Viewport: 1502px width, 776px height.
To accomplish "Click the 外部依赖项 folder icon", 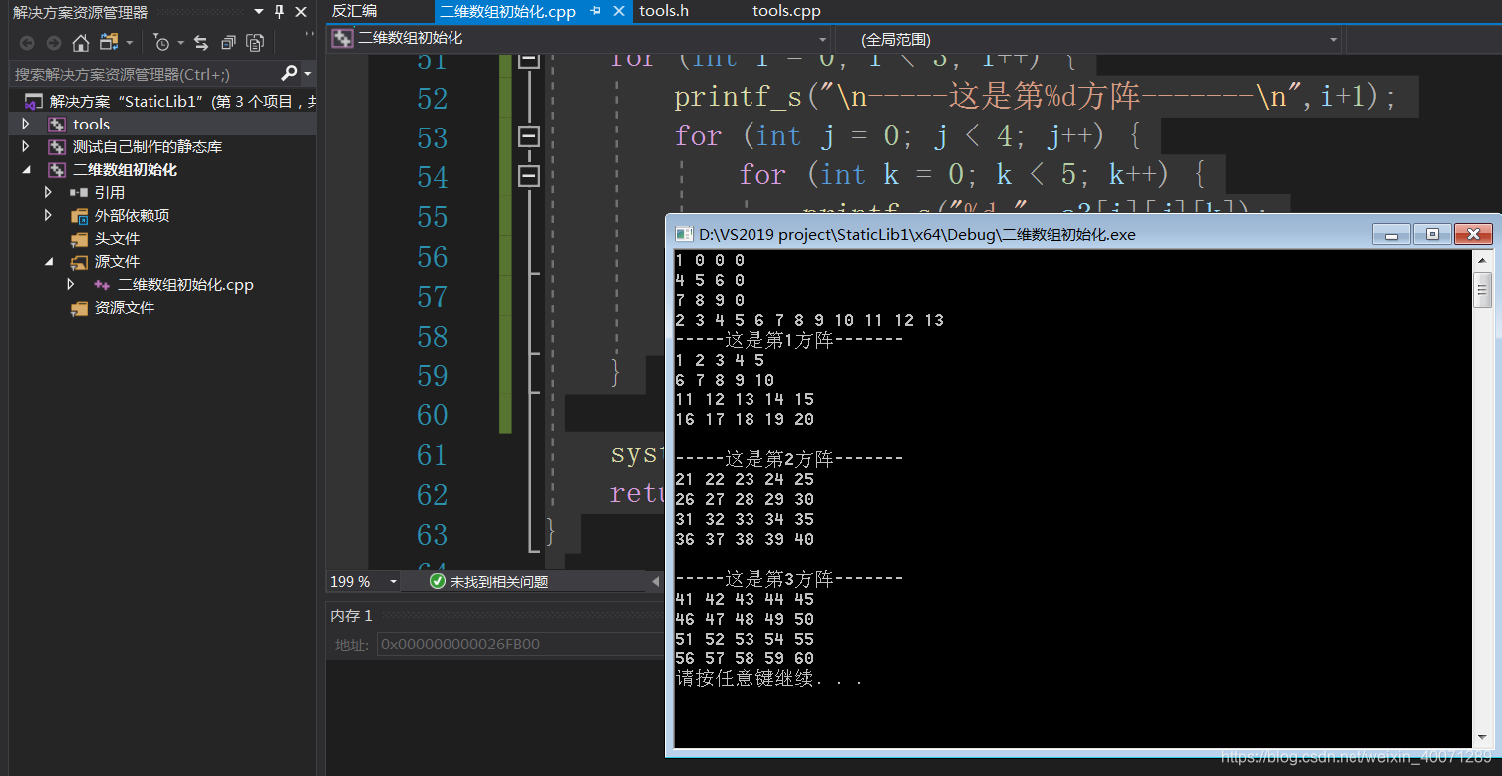I will coord(79,216).
